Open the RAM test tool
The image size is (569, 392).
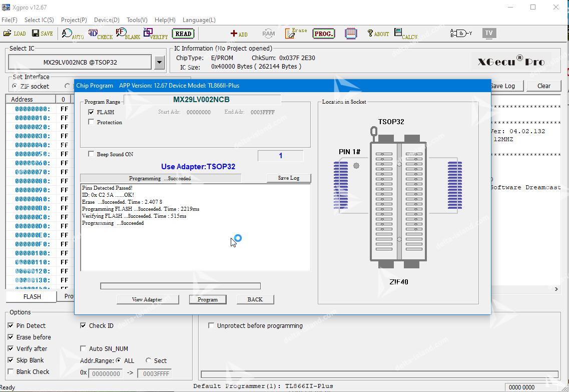tap(269, 34)
